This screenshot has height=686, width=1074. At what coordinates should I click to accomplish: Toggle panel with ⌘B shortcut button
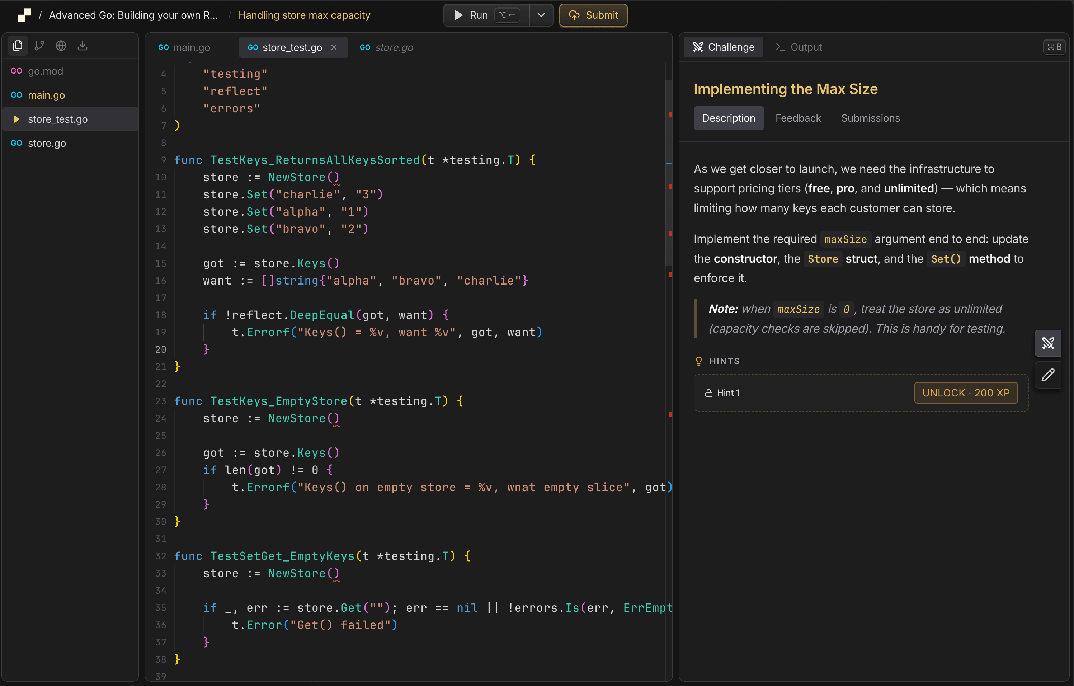click(x=1054, y=47)
